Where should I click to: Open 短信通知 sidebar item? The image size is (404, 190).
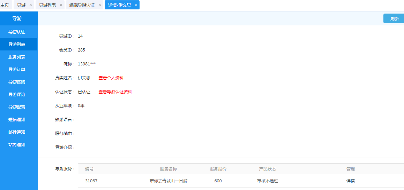point(17,120)
